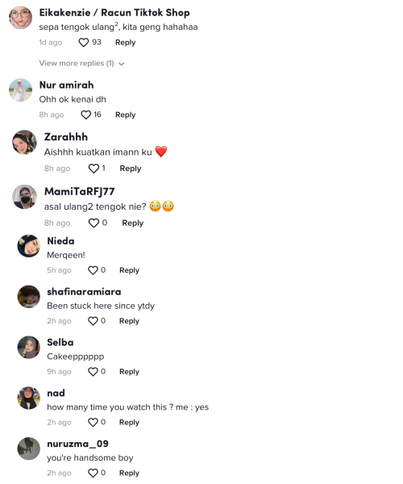Like Nur amirah's comment heart

[85, 115]
